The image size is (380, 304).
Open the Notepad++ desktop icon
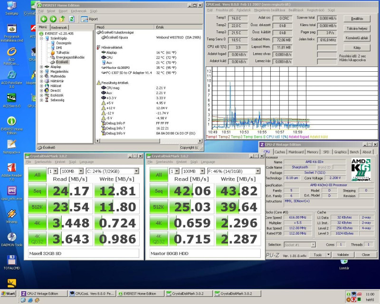point(11,147)
